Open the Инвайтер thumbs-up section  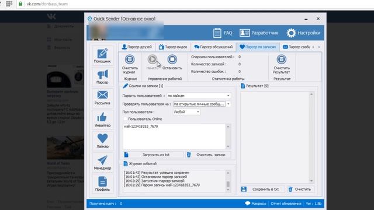tap(102, 120)
